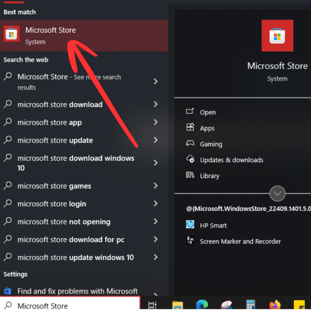Screen dimensions: 311x311
Task: Click the Gaming controller icon
Action: pos(190,143)
